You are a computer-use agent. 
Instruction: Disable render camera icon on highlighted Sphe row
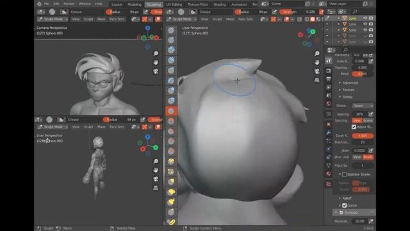(x=371, y=18)
